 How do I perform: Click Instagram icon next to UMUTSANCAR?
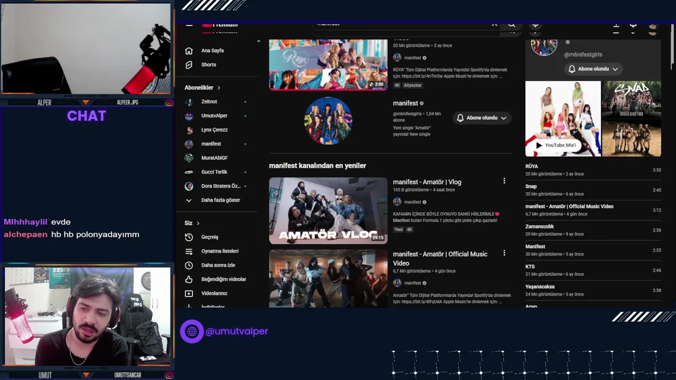(169, 375)
